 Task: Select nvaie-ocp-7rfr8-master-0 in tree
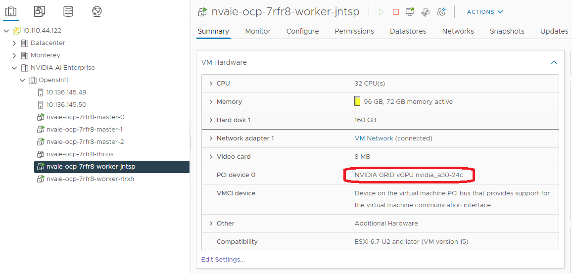tap(85, 117)
